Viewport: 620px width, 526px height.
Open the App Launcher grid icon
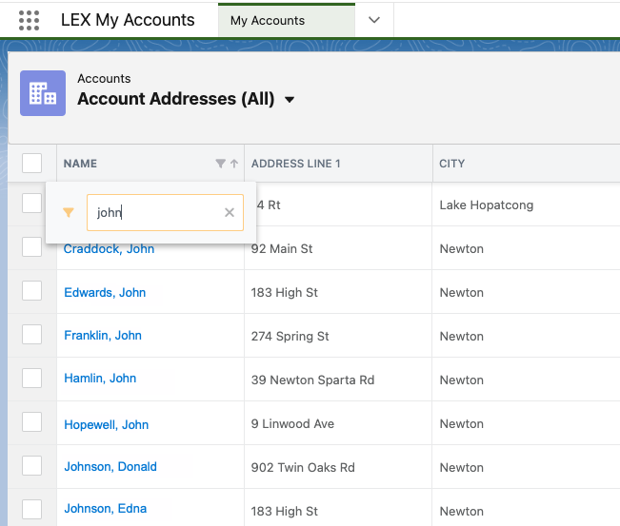[30, 20]
